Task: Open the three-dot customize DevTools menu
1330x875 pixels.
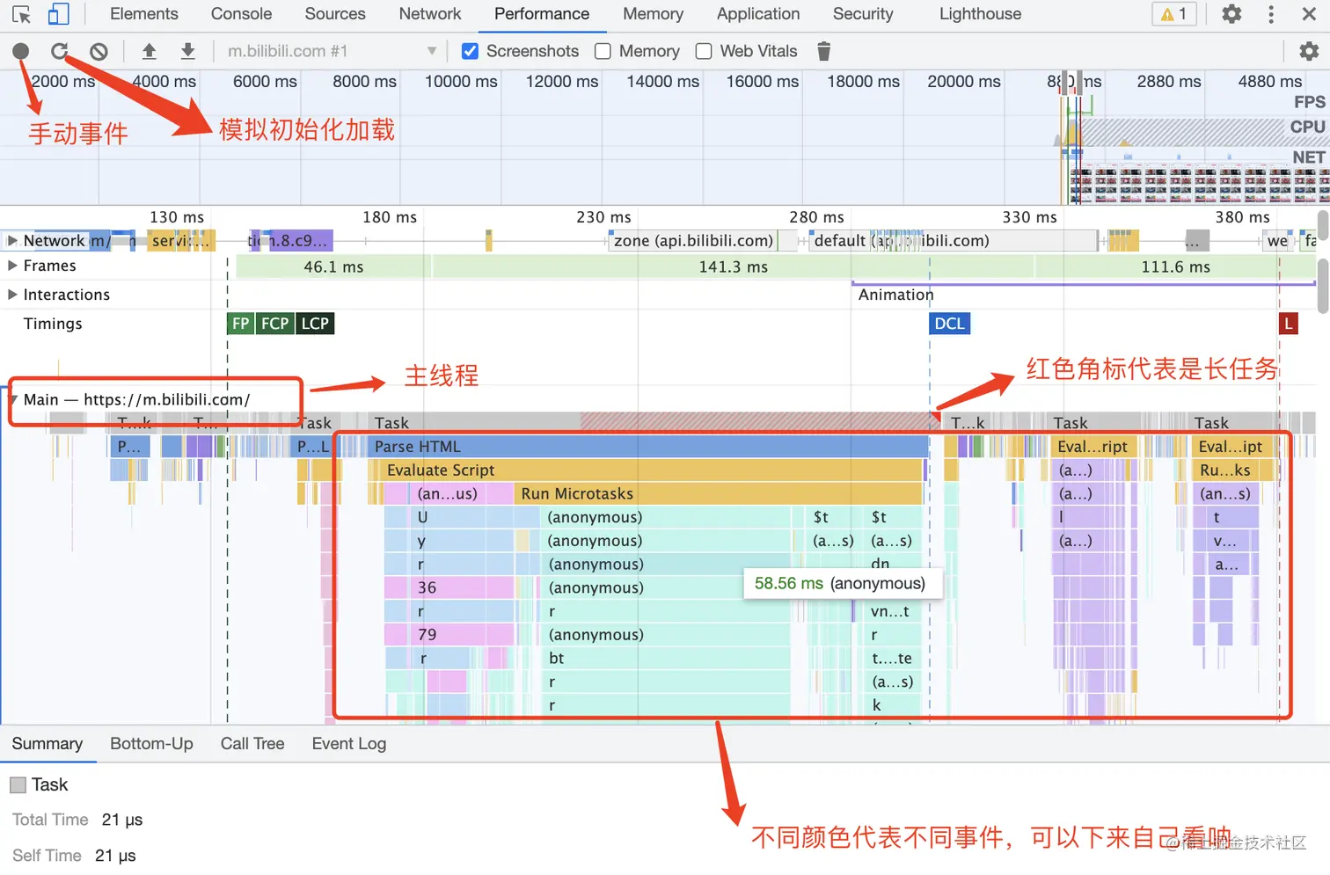Action: pos(1271,14)
